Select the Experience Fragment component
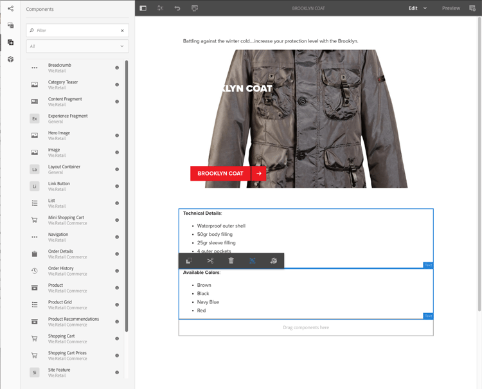 pos(75,118)
